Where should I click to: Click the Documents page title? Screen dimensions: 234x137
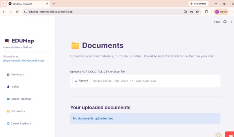103,45
